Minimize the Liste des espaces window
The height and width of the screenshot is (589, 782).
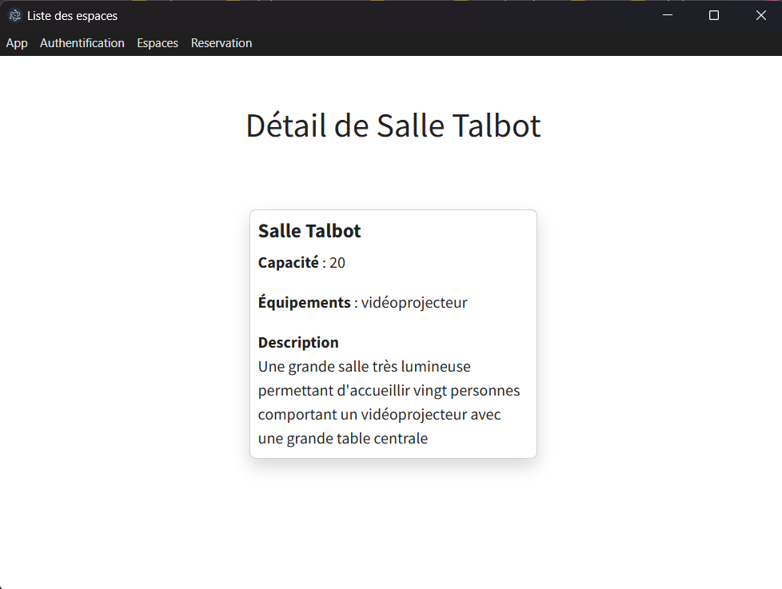coord(668,15)
